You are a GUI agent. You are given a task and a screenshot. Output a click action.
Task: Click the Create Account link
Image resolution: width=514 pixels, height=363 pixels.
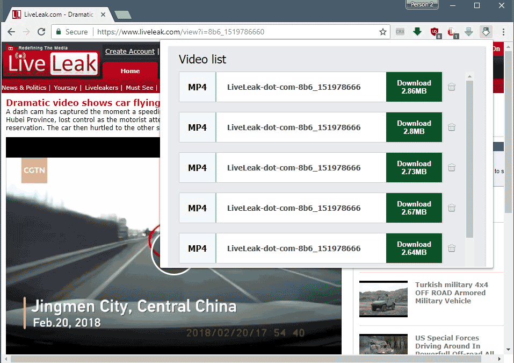click(x=130, y=51)
